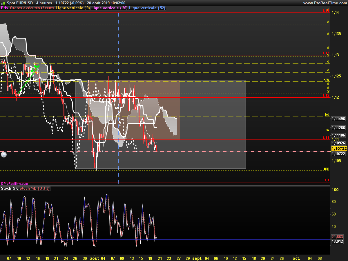348x261 pixels.
Task: Click the 4 heures timeframe label
Action: tap(44, 3)
